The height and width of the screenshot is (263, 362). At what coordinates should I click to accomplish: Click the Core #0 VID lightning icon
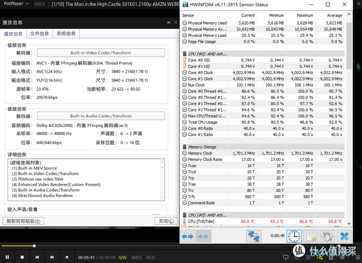coord(185,60)
